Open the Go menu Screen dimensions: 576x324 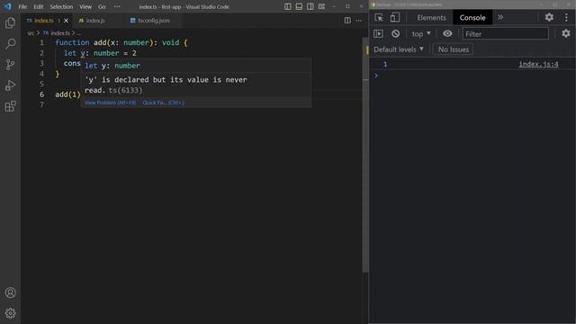point(102,6)
